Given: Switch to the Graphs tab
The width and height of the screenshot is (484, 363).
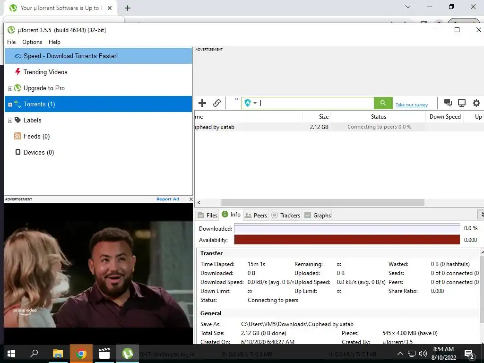Looking at the screenshot, I should [x=318, y=215].
